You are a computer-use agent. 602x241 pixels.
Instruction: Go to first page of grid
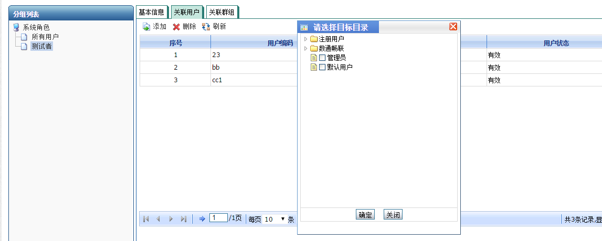pos(146,219)
